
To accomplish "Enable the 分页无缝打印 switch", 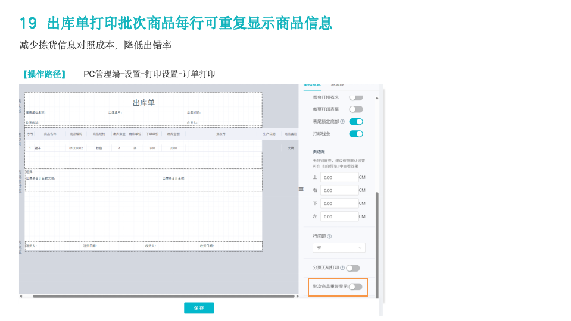I will coord(353,268).
